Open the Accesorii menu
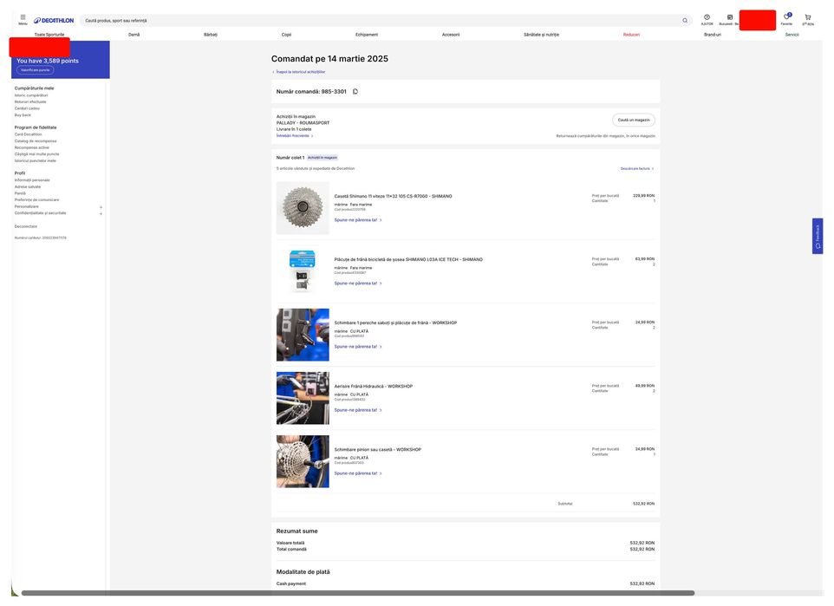Viewport: 834px width, 606px height. pyautogui.click(x=451, y=35)
